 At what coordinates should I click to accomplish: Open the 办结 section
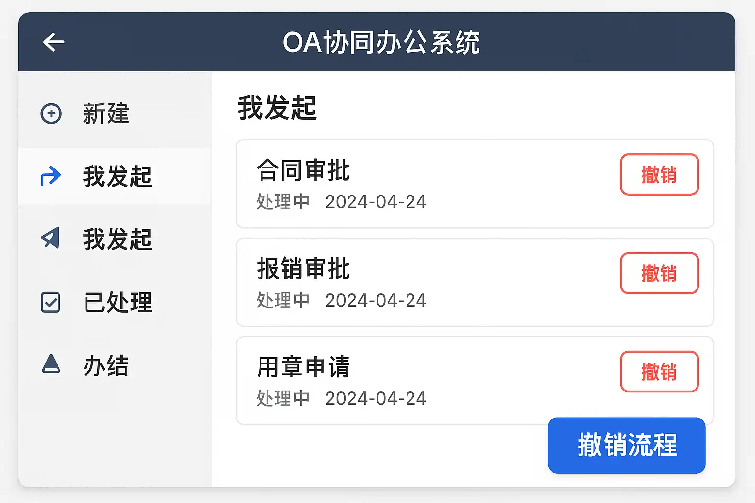point(106,365)
